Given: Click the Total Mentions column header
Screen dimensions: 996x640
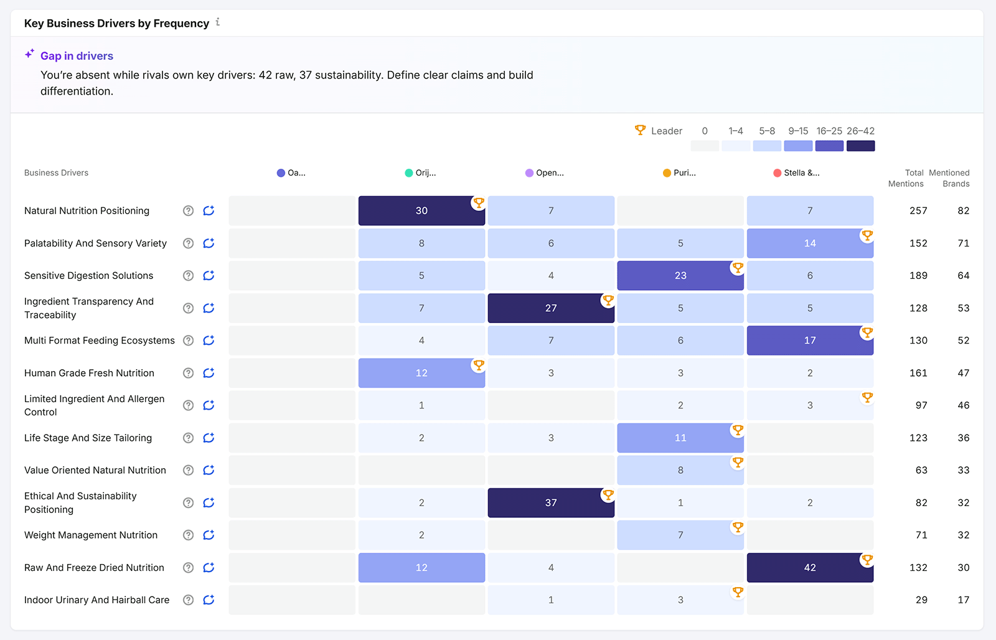Looking at the screenshot, I should [906, 178].
